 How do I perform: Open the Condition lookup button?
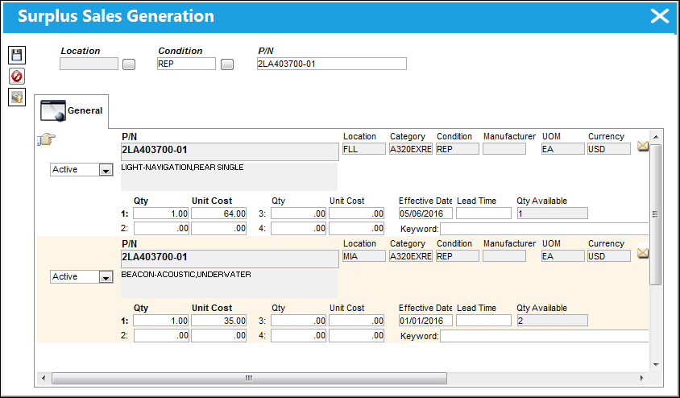(x=227, y=64)
